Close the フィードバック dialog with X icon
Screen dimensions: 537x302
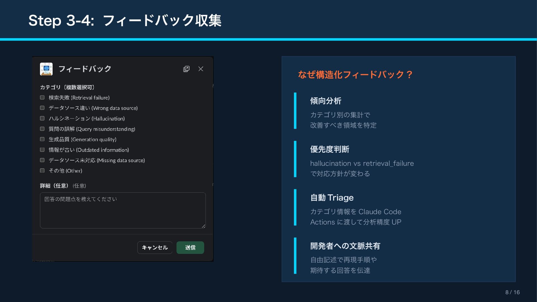(201, 69)
